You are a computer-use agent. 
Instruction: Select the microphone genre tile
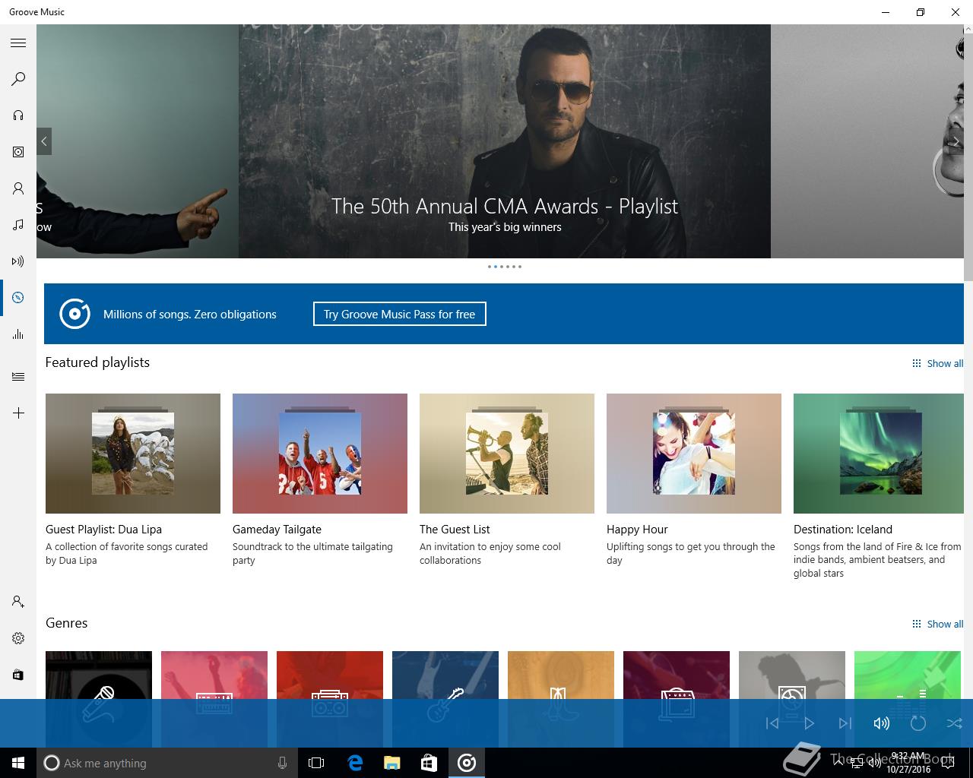coord(99,699)
